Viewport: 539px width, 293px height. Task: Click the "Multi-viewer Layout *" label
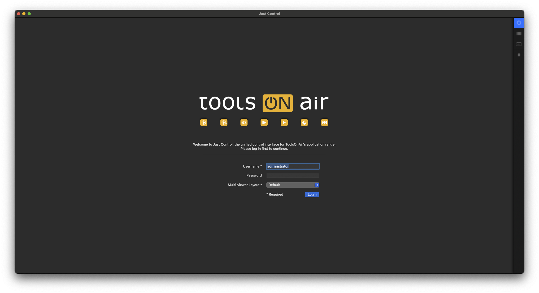click(245, 185)
